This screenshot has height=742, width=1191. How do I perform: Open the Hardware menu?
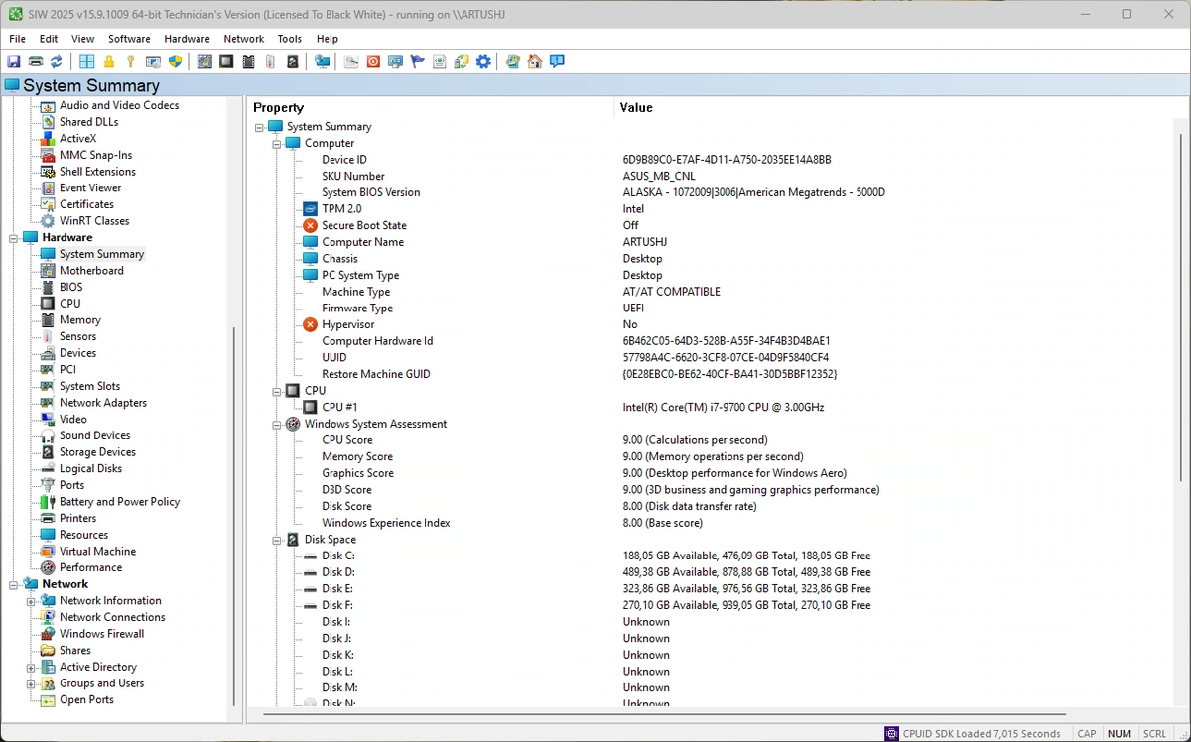click(x=187, y=39)
